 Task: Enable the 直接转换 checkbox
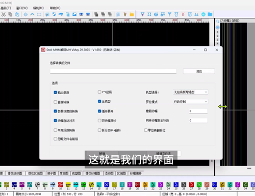[x=55, y=102]
